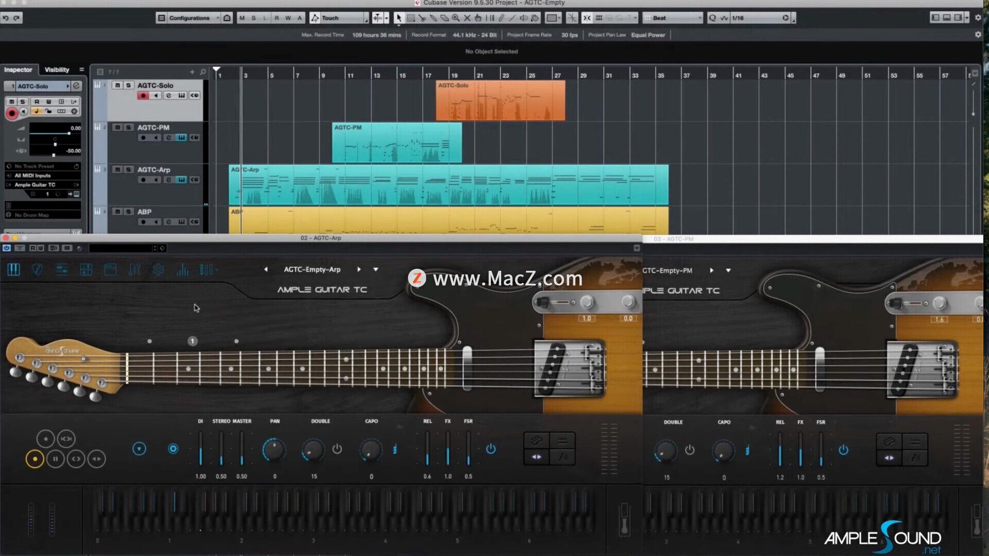Open the bar-graph panel icon in Ample Guitar
989x556 pixels.
183,269
